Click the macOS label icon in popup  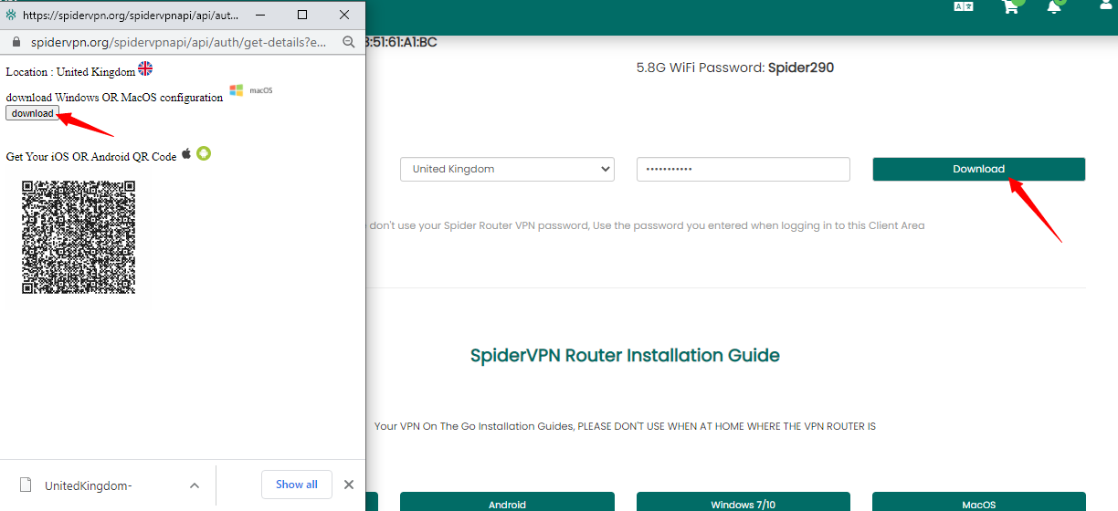261,90
